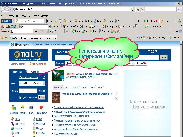Viewport: 183px width, 137px height.
Task: Open Фото in the Mail.ru toolbar
Action: (x=88, y=21)
